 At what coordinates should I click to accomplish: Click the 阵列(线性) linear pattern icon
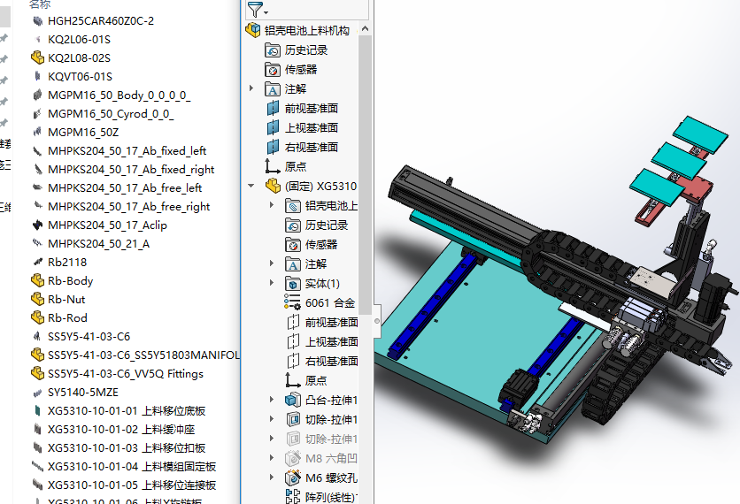(x=293, y=496)
